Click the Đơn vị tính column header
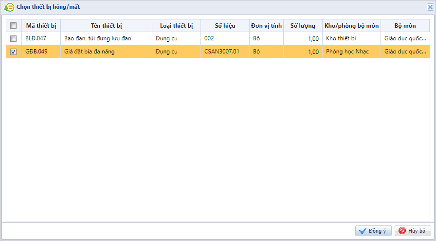 266,26
